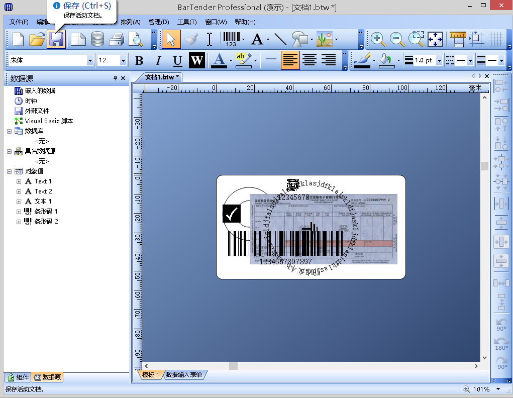Fit the template to the window
Screen dimensions: 513x398
[x=436, y=40]
